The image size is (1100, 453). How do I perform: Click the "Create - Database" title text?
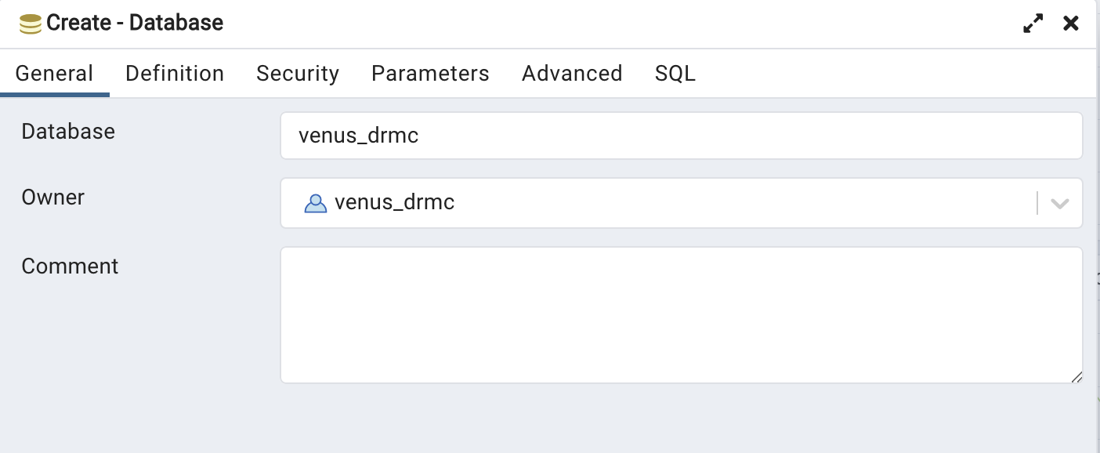pos(135,24)
